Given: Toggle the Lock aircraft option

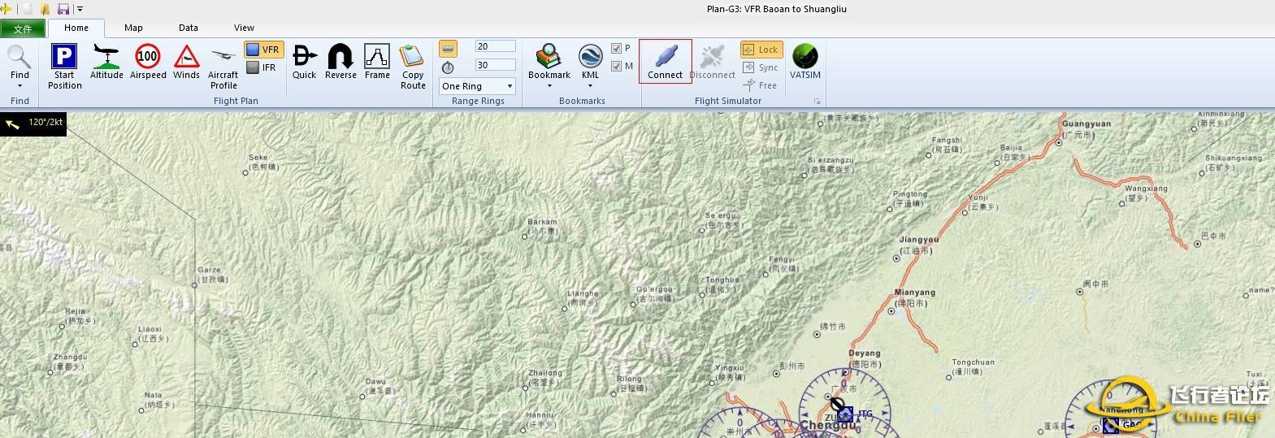Looking at the screenshot, I should [761, 50].
